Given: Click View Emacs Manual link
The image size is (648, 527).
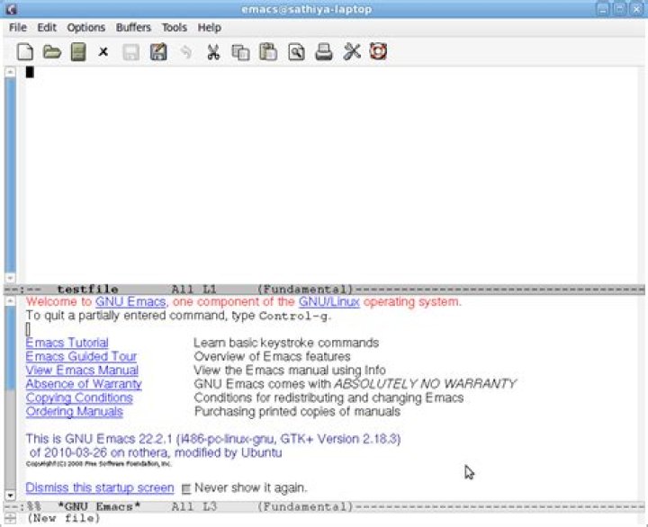Looking at the screenshot, I should 82,370.
